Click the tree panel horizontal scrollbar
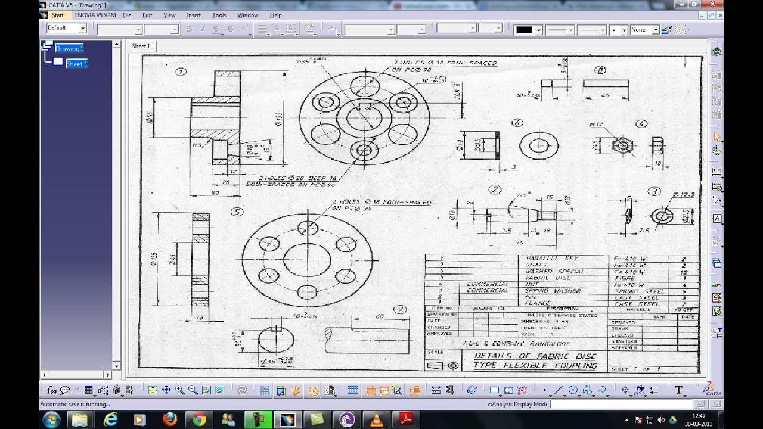The image size is (763, 429). tap(76, 375)
